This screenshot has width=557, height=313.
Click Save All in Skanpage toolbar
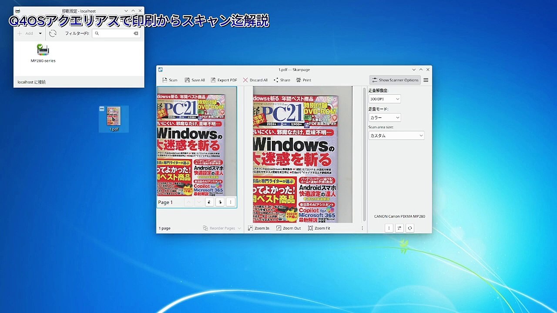coord(195,80)
